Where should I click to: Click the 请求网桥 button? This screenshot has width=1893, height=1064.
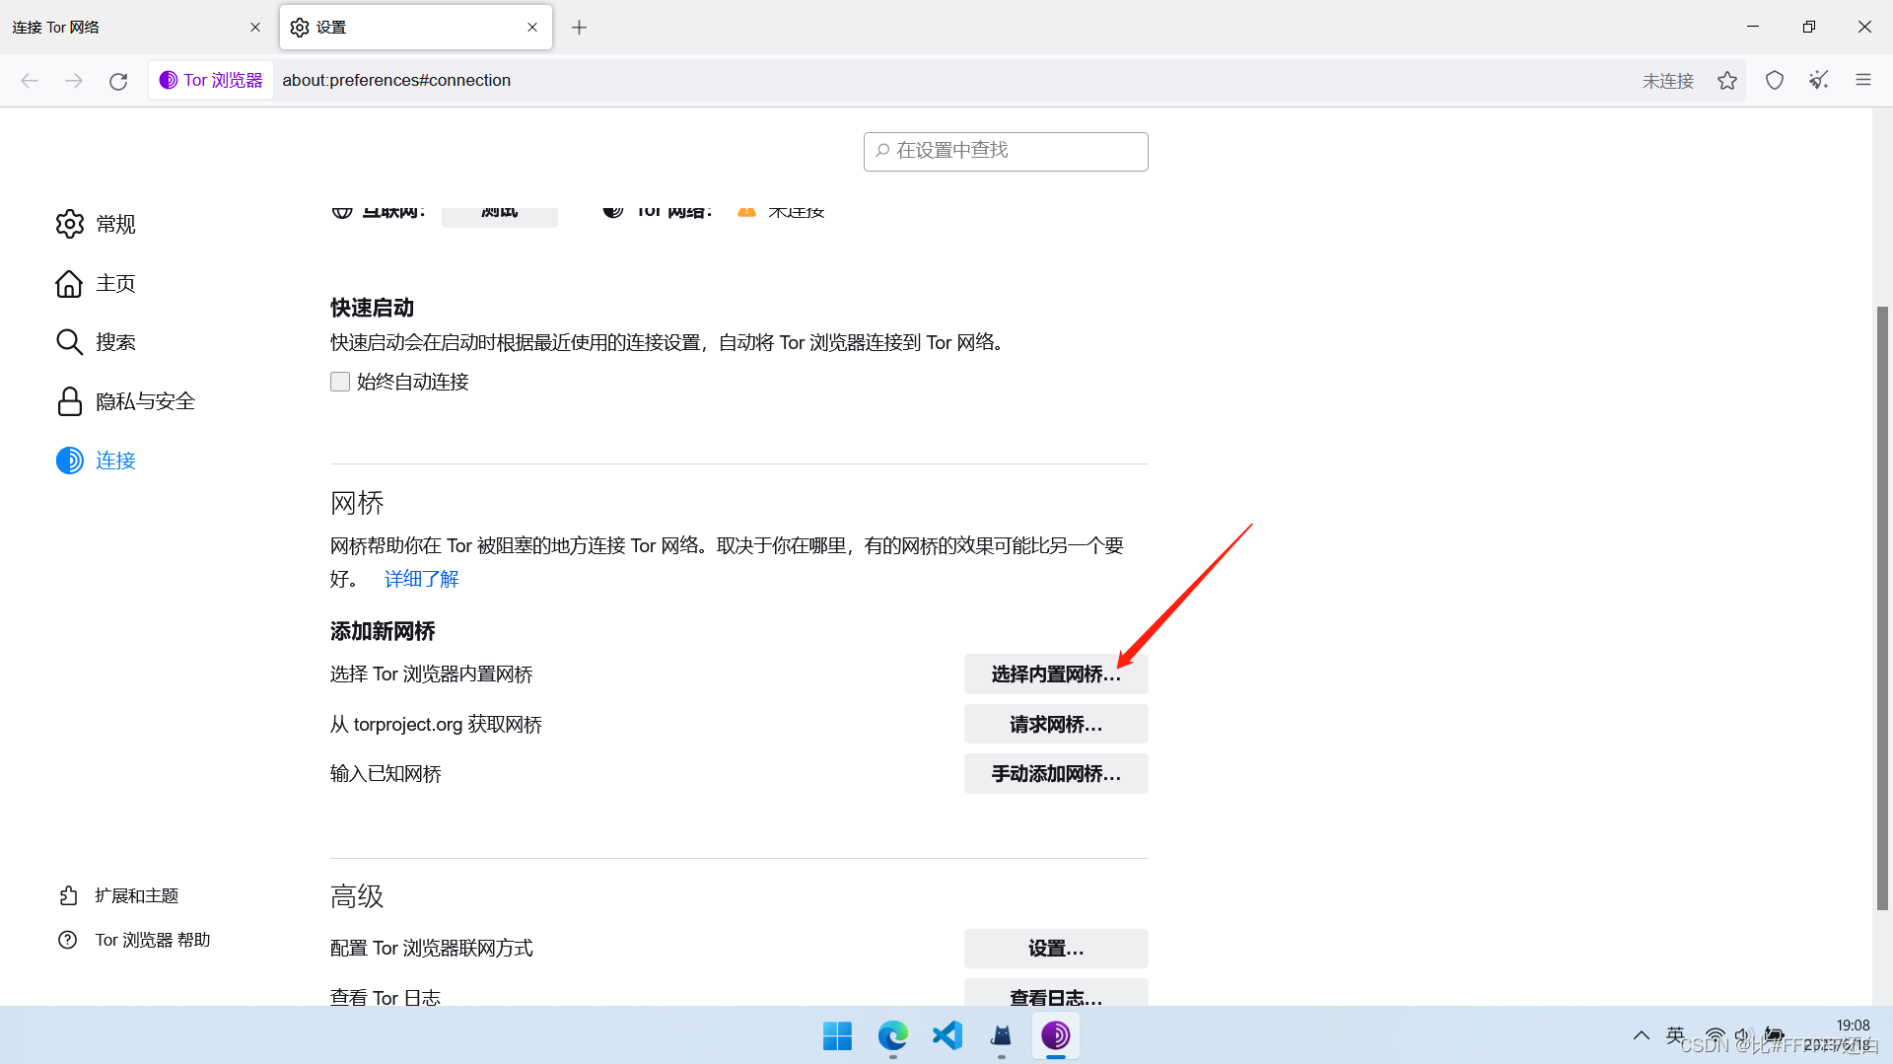tap(1055, 724)
